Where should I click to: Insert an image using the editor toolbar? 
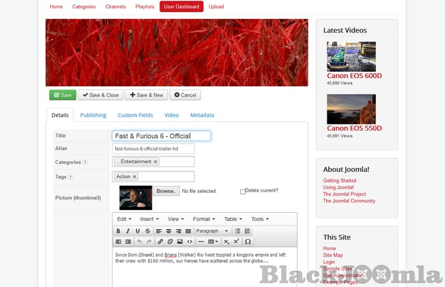click(x=180, y=242)
